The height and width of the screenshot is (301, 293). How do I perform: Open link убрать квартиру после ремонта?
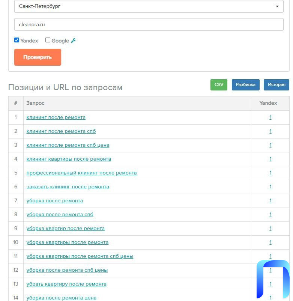click(x=66, y=284)
